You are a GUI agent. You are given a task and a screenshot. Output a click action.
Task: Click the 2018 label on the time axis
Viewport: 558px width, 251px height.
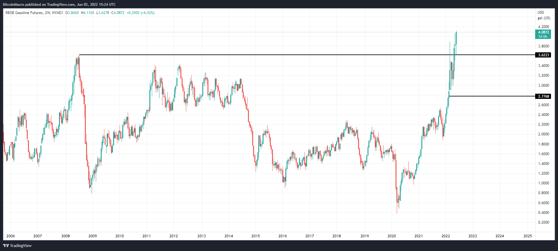[x=337, y=236]
